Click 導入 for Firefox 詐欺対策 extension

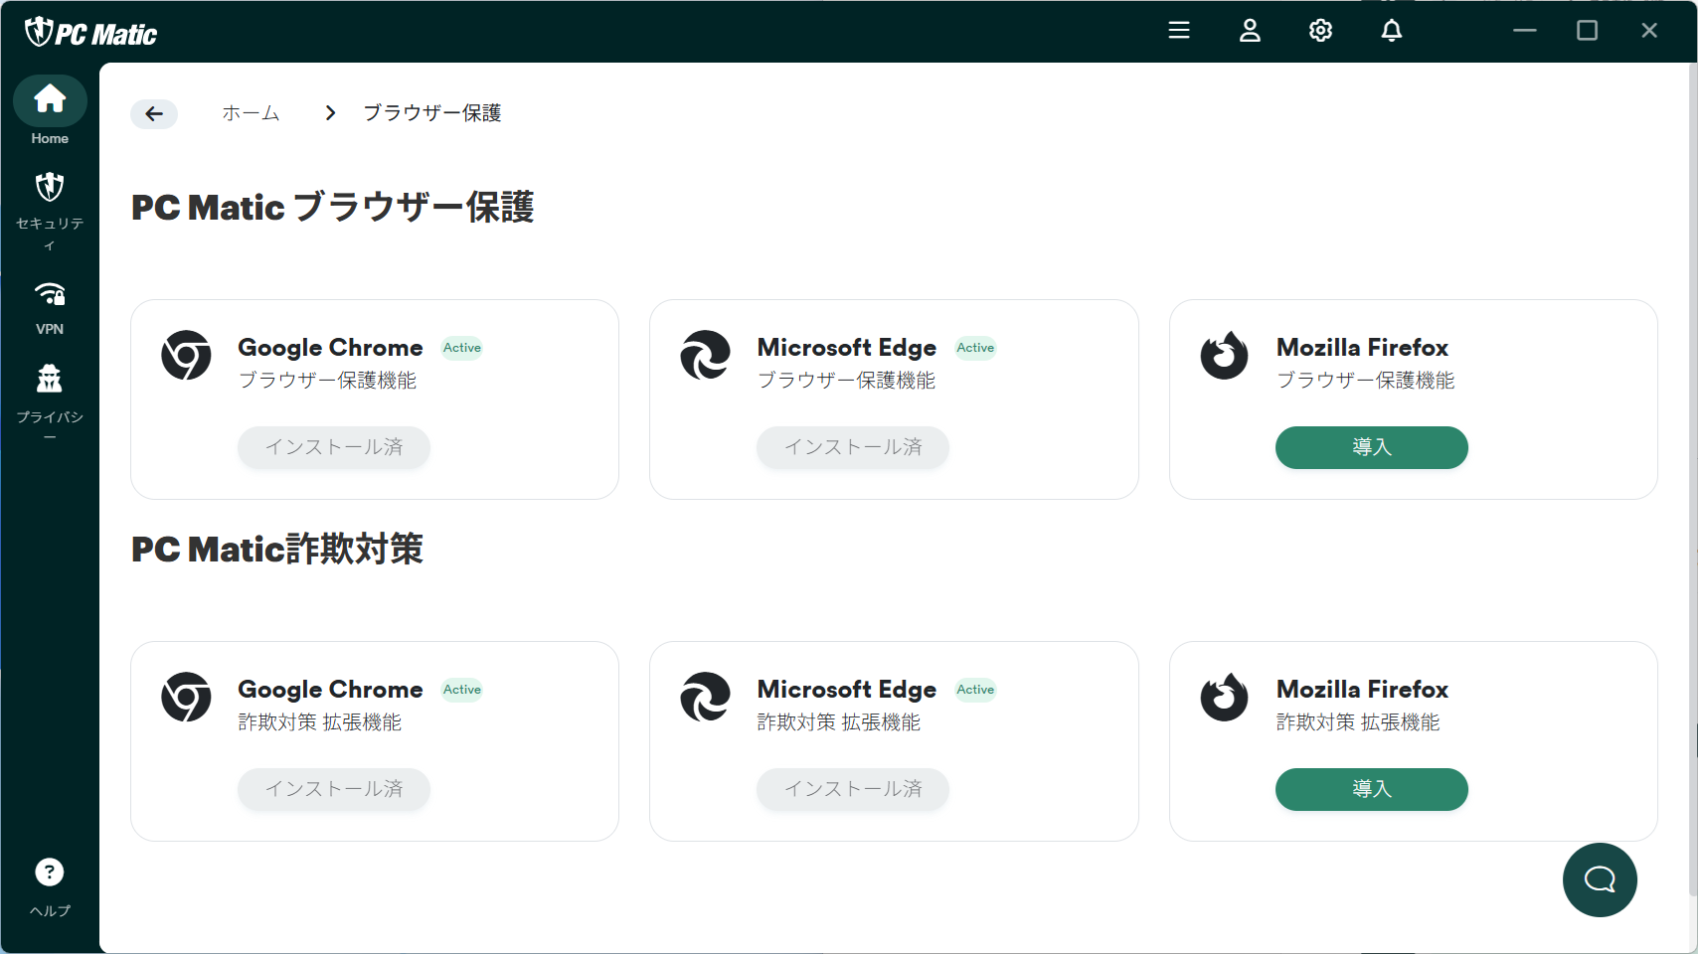coord(1371,789)
